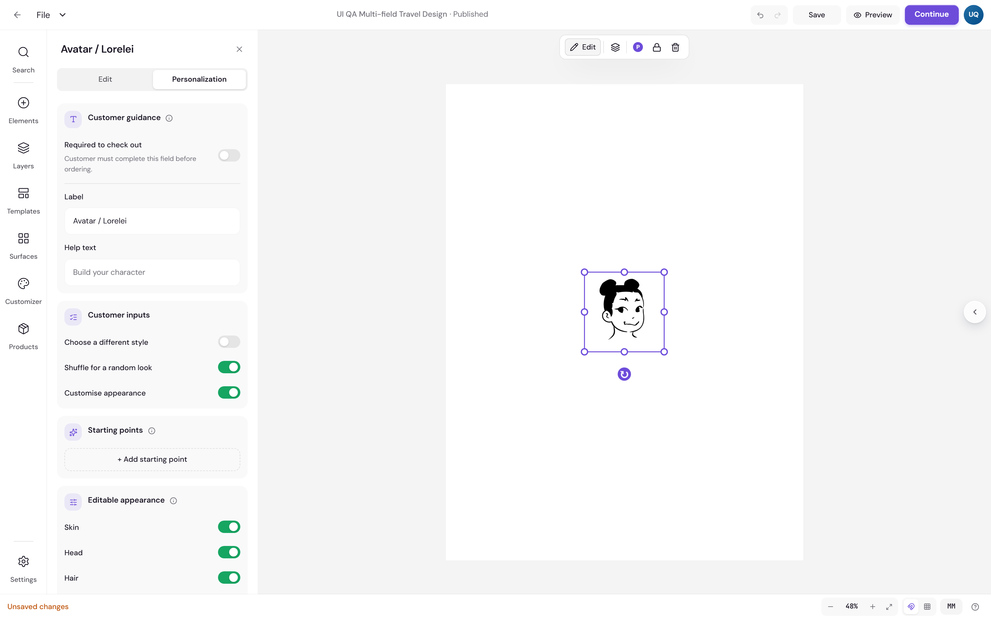Toggle the Hair appearance switch
This screenshot has height=619, width=991.
pyautogui.click(x=229, y=578)
